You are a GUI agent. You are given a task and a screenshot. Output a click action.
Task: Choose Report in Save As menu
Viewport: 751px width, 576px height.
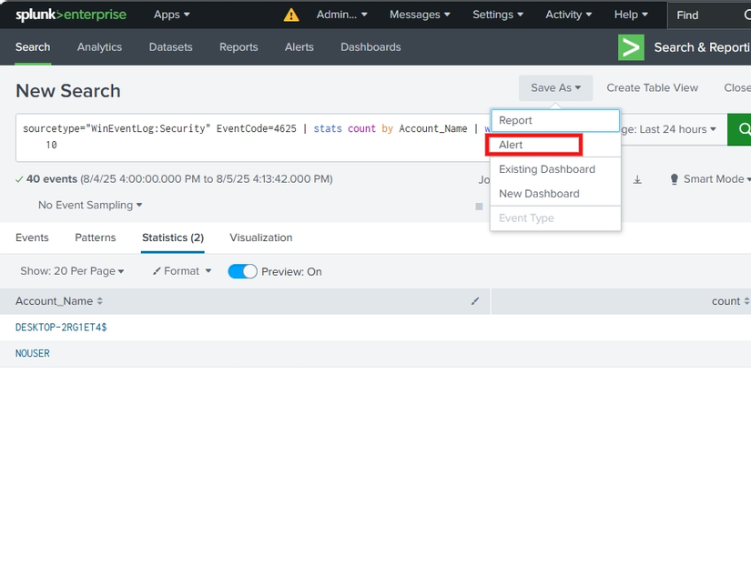coord(555,121)
